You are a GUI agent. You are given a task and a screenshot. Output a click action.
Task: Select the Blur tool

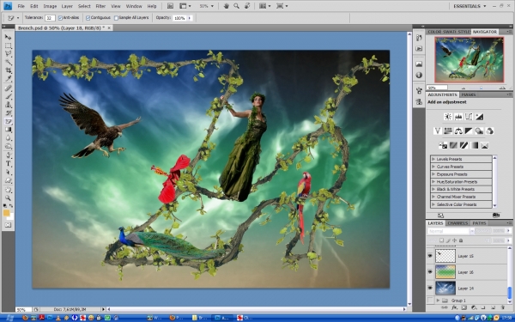click(x=9, y=138)
